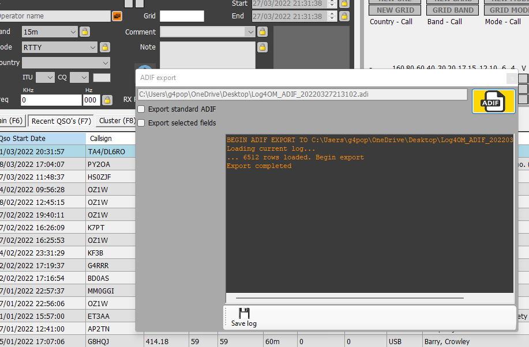This screenshot has height=347, width=529.
Task: Open the CQ zone dropdown
Action: [79, 78]
